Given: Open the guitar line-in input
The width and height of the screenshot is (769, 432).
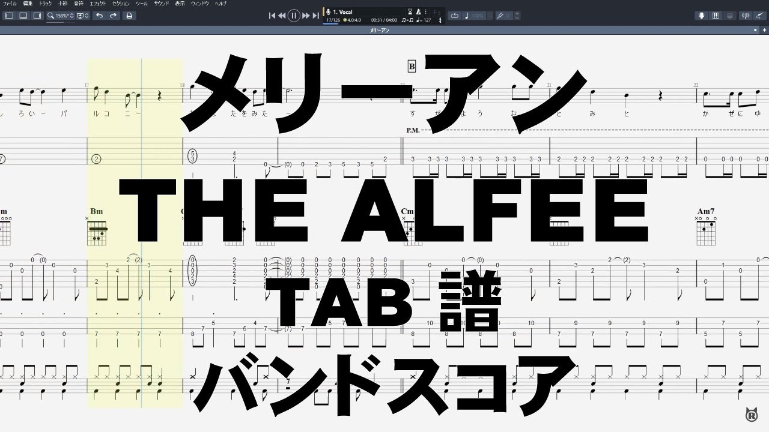Looking at the screenshot, I should point(760,16).
